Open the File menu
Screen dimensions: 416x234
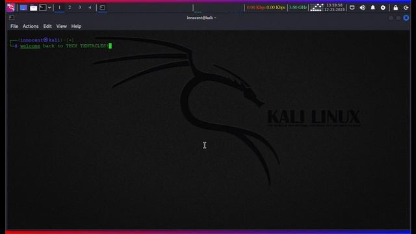coord(14,26)
